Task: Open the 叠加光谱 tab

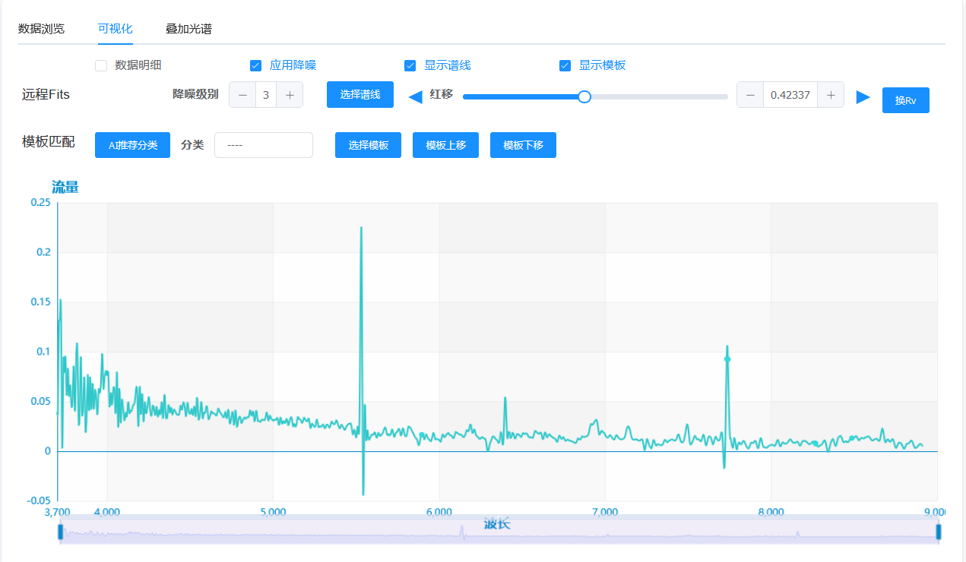Action: point(188,29)
